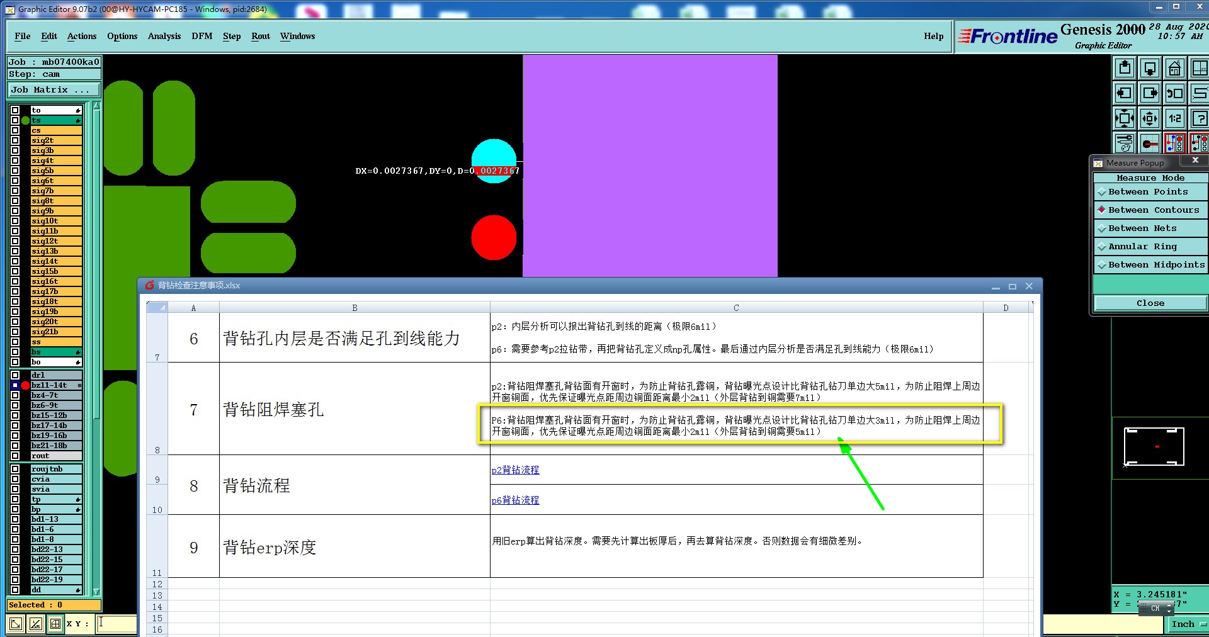
Task: Click the bottom-left diagonal arrow icon
Action: [x=16, y=624]
